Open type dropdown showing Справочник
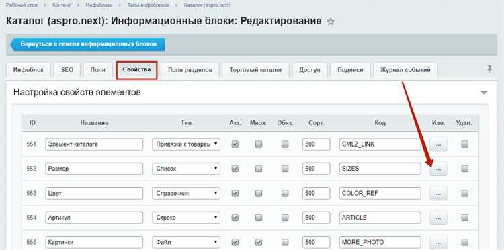504x250 pixels. [x=186, y=193]
